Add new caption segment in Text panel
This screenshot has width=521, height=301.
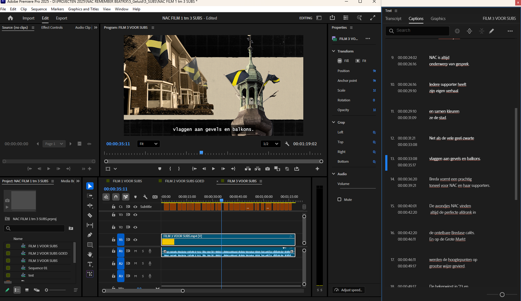point(457,31)
